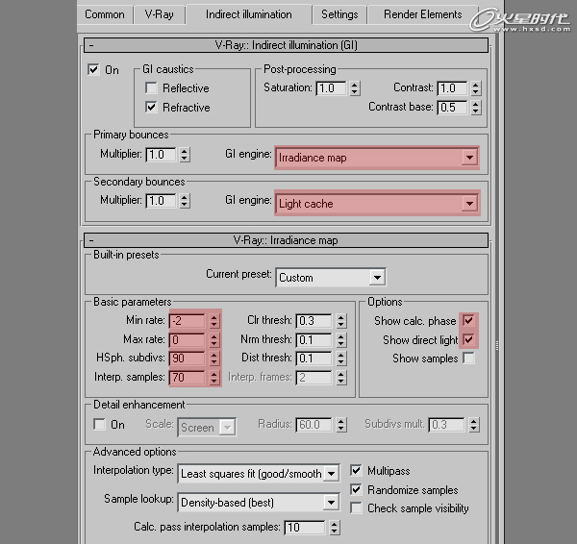The width and height of the screenshot is (577, 544).
Task: Click the Detail enhancement Radius field
Action: (x=314, y=425)
